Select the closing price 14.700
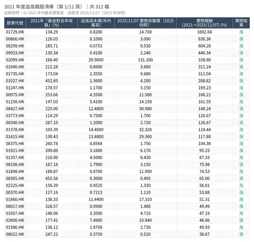 coord(145,32)
